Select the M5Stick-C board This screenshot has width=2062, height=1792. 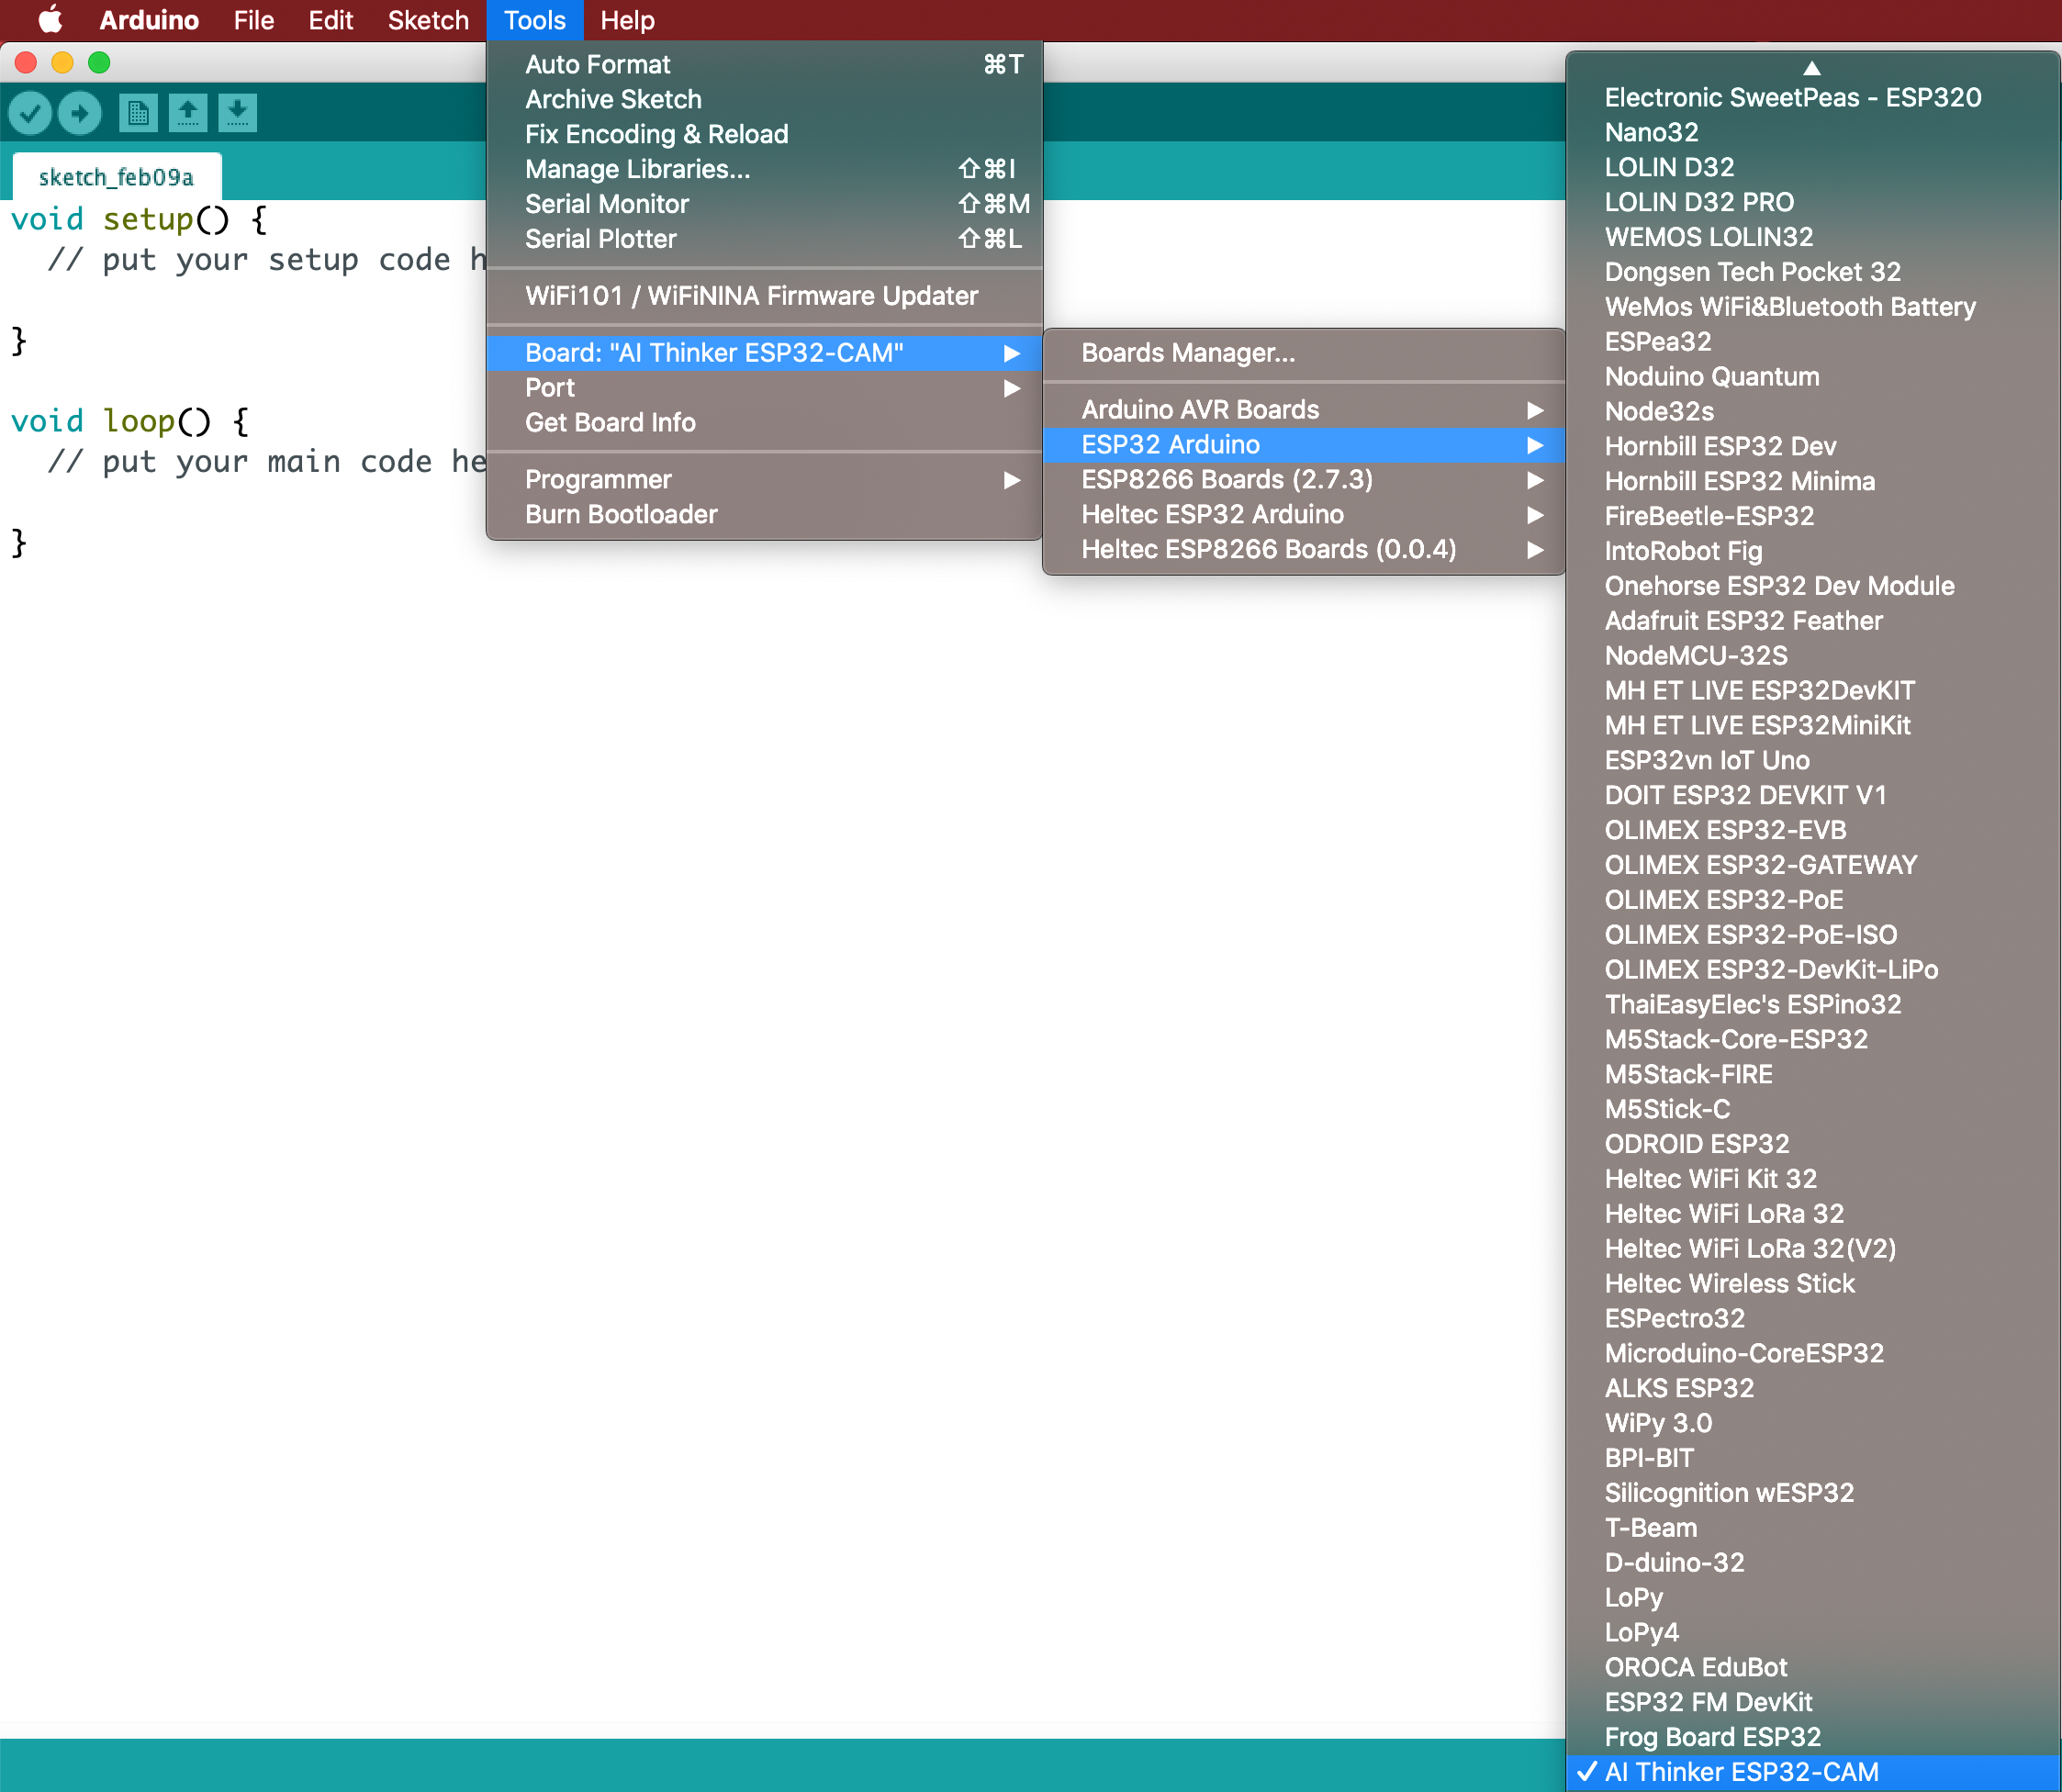tap(1813, 1109)
